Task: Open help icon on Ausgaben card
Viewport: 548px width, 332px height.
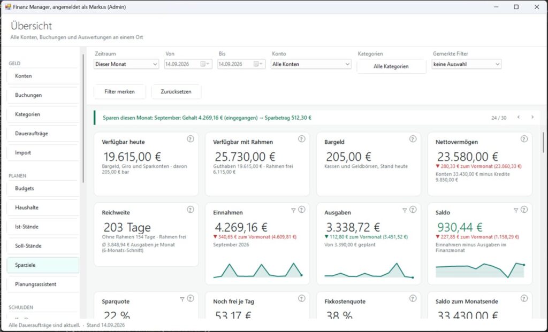Action: click(413, 210)
